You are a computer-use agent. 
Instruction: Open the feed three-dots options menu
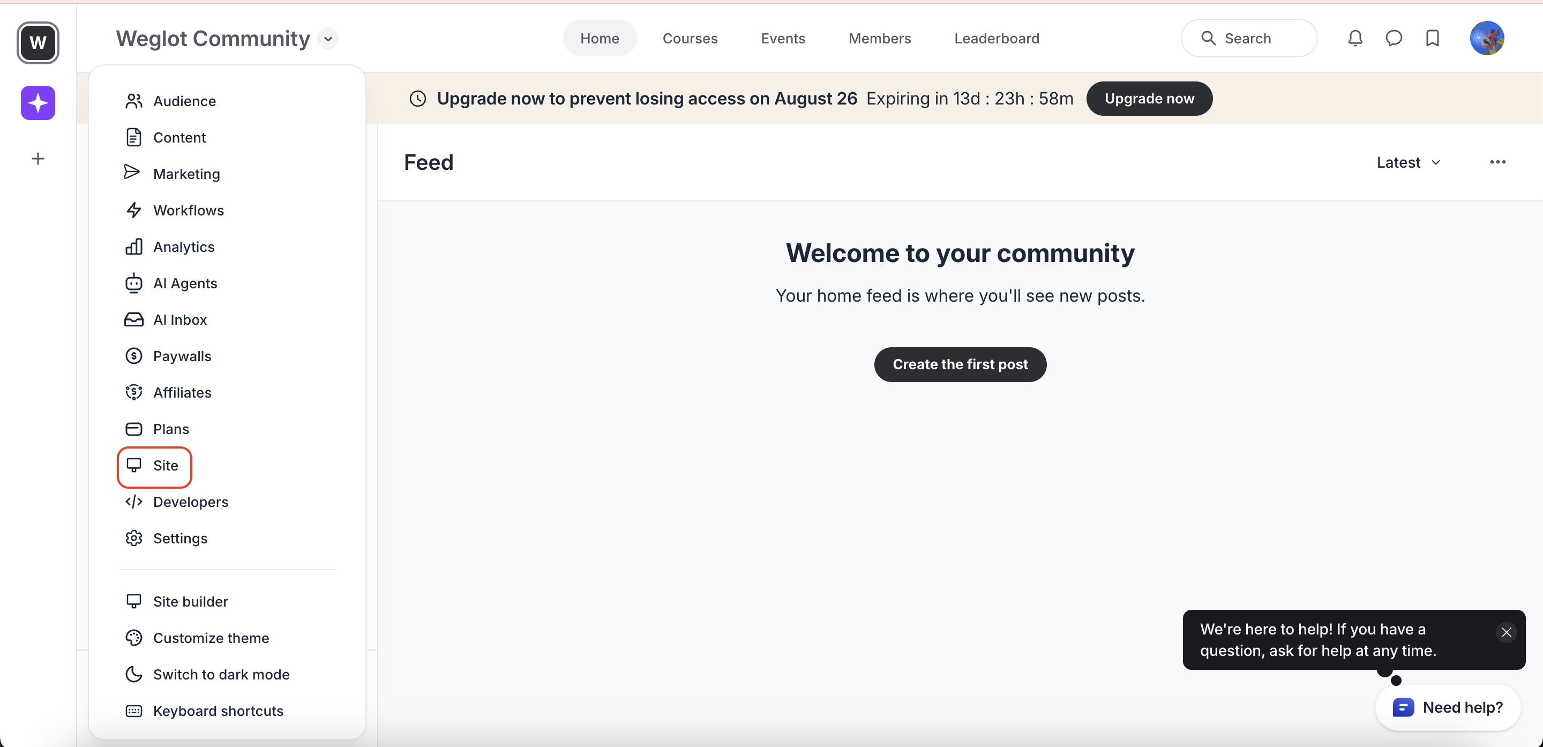coord(1497,162)
